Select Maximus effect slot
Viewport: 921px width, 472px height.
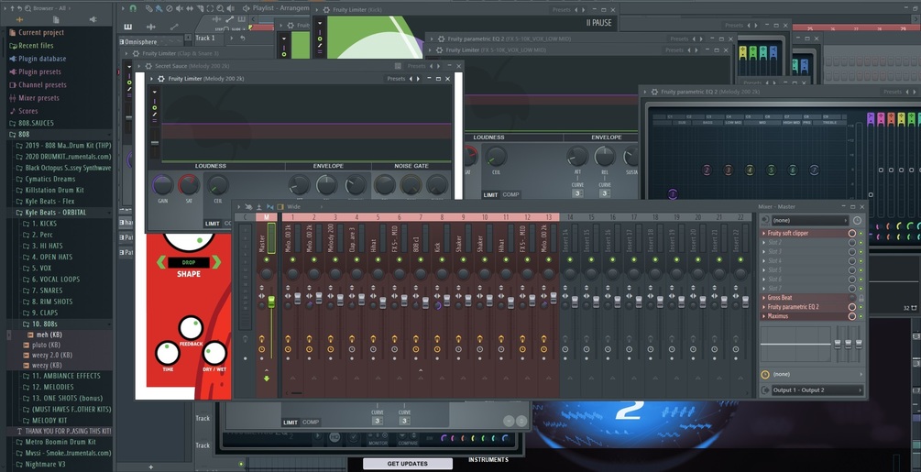[x=806, y=316]
